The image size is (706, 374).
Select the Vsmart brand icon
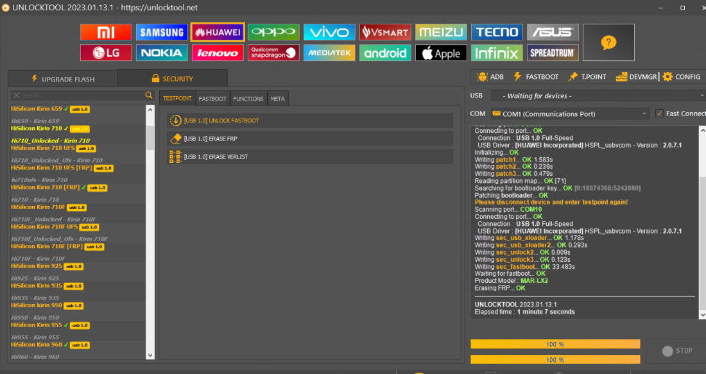pyautogui.click(x=385, y=33)
